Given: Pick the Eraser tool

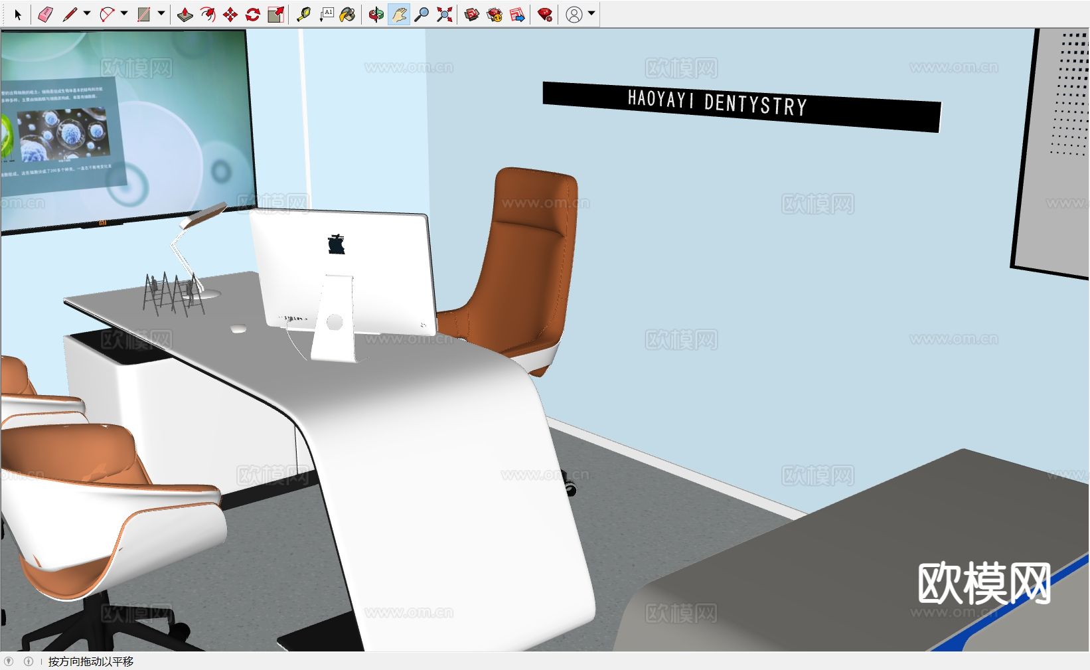Looking at the screenshot, I should [x=45, y=14].
